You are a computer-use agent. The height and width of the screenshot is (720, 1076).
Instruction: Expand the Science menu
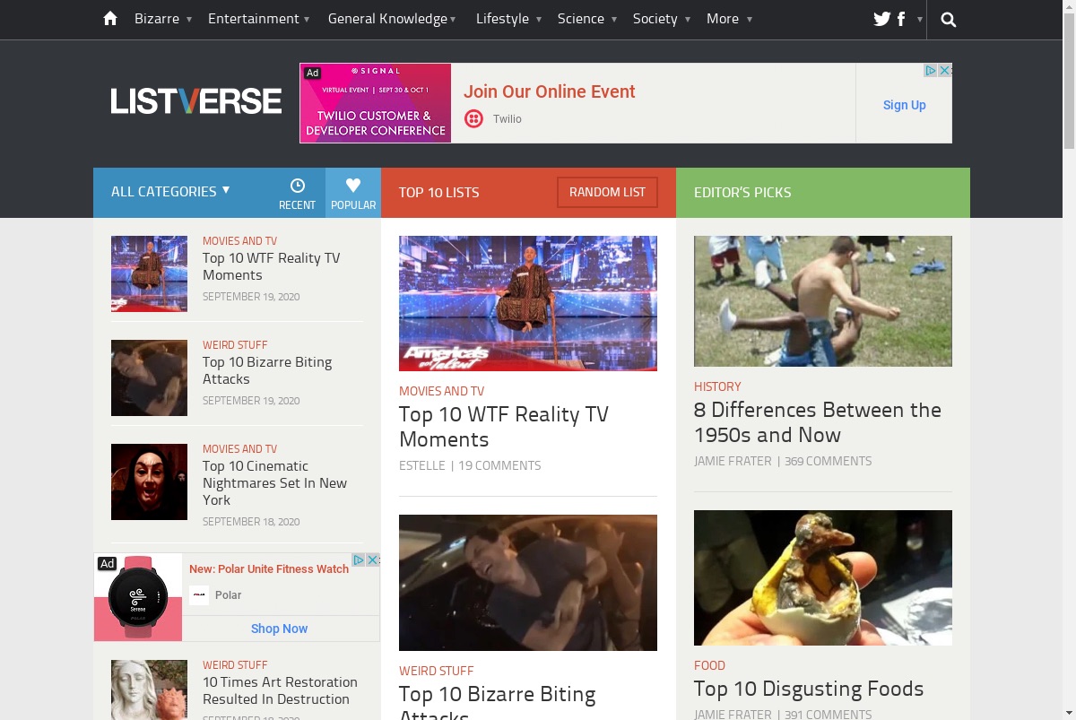587,19
